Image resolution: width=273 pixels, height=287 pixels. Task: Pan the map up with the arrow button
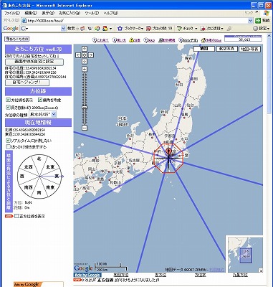(x=85, y=49)
